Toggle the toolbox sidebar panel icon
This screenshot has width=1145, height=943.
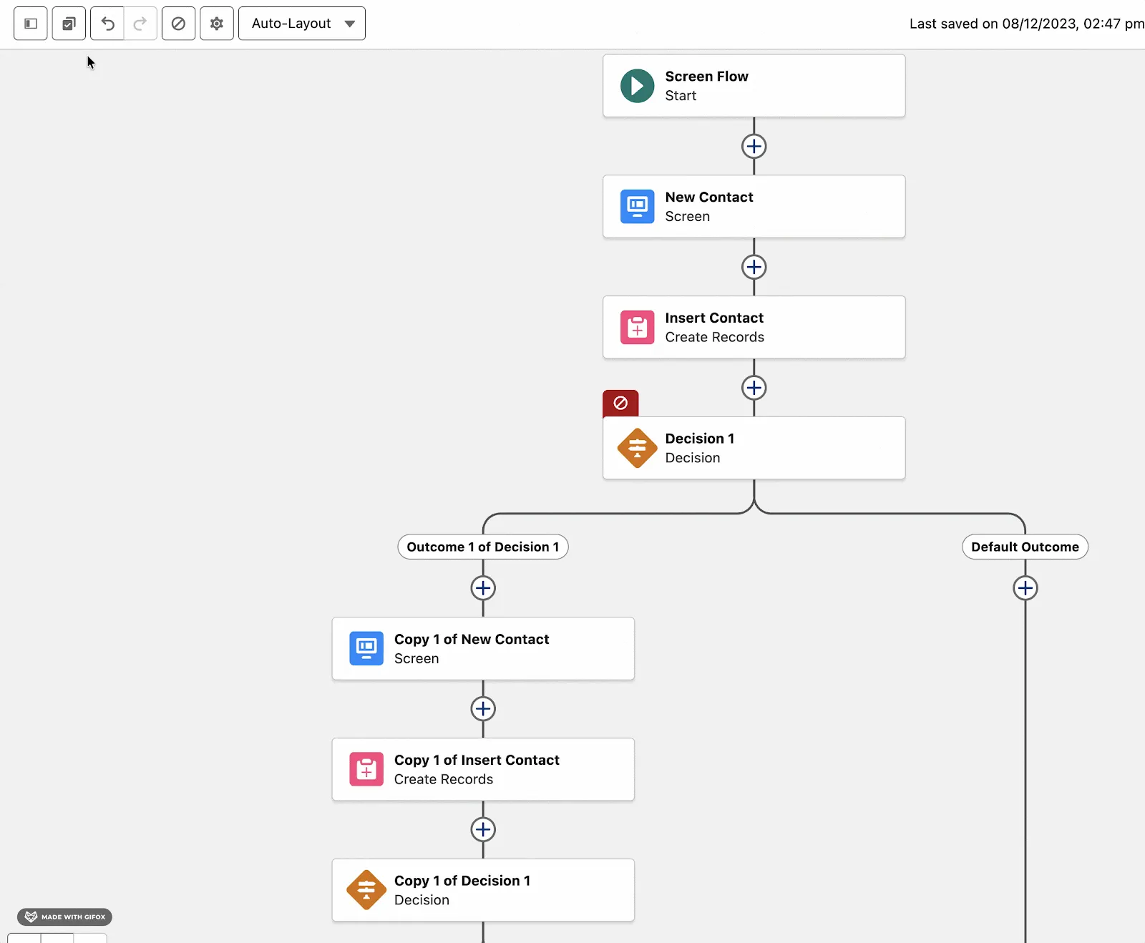31,24
